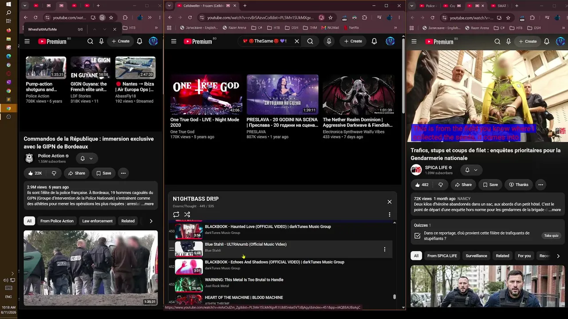The width and height of the screenshot is (568, 319).
Task: Select the Law enforcement chip
Action: 97,221
